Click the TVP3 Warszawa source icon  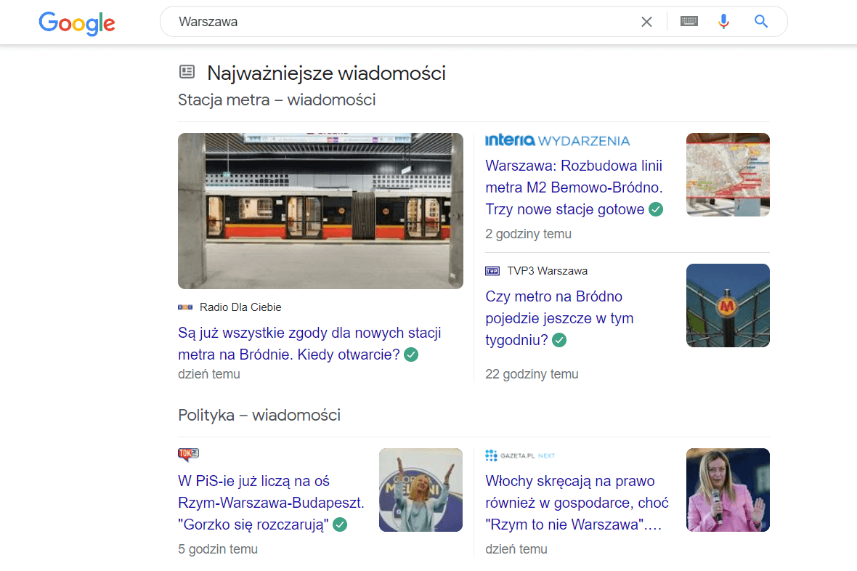click(x=492, y=271)
